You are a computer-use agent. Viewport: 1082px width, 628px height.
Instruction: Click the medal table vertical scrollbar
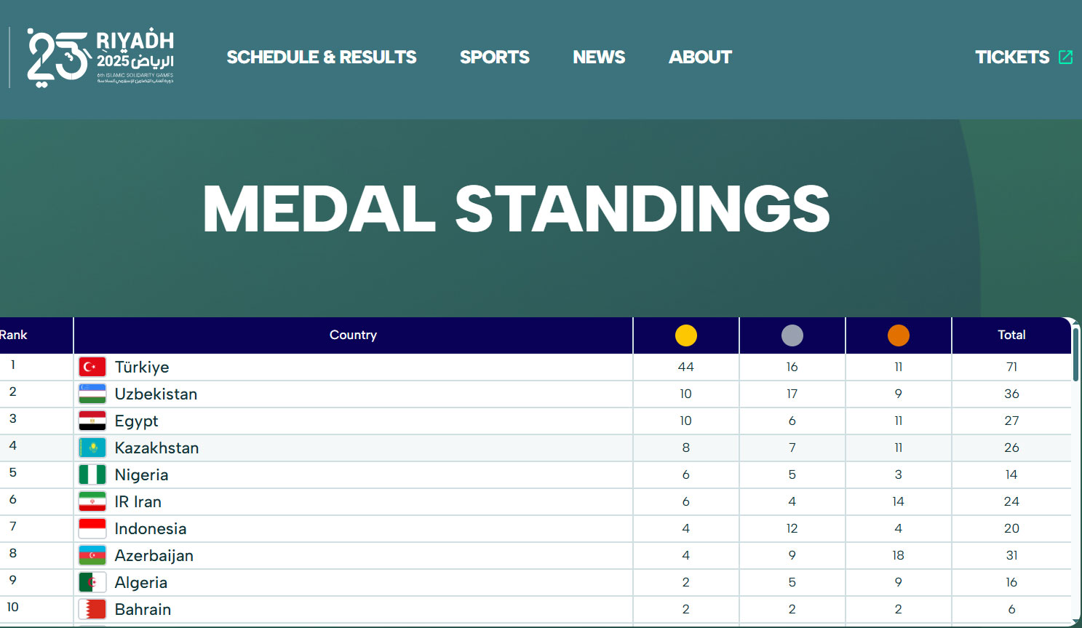1075,354
